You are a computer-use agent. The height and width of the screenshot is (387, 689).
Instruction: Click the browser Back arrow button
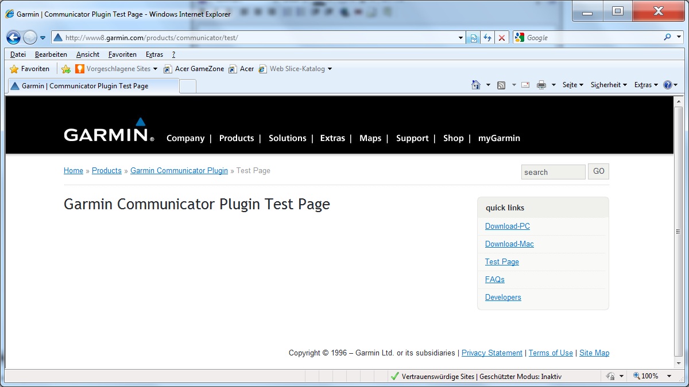click(x=13, y=38)
